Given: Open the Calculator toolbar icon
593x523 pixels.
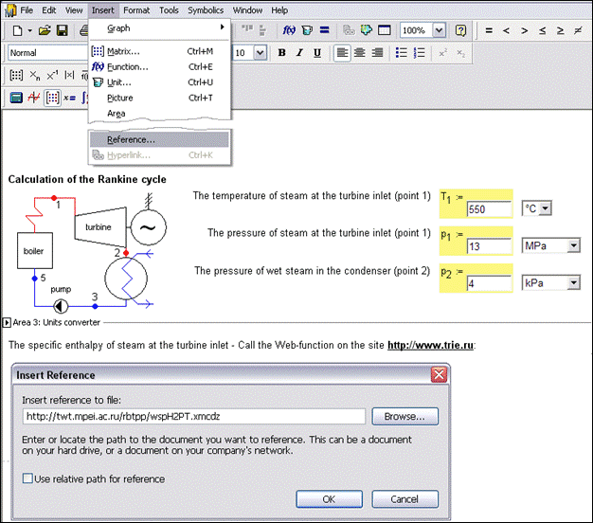Looking at the screenshot, I should point(16,98).
